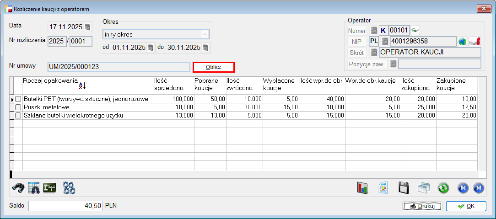The image size is (496, 219).
Task: Click the floppy disk save icon
Action: tap(403, 187)
